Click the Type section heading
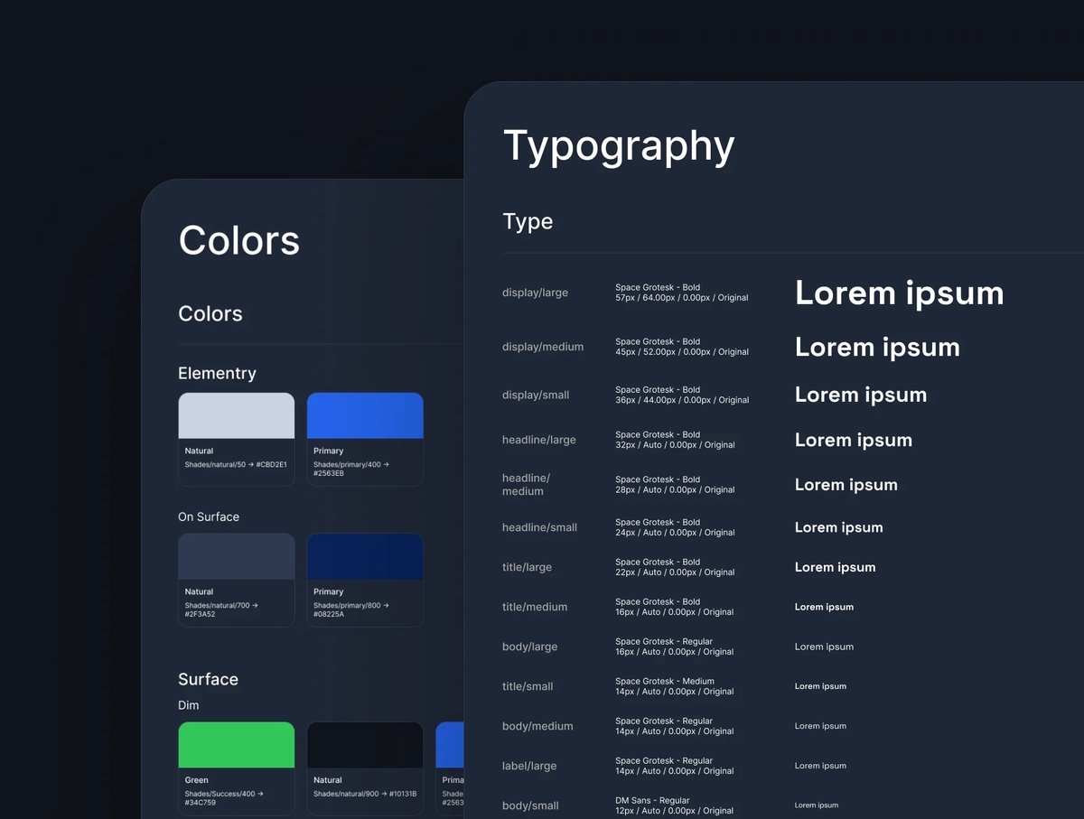The image size is (1084, 819). coord(528,222)
